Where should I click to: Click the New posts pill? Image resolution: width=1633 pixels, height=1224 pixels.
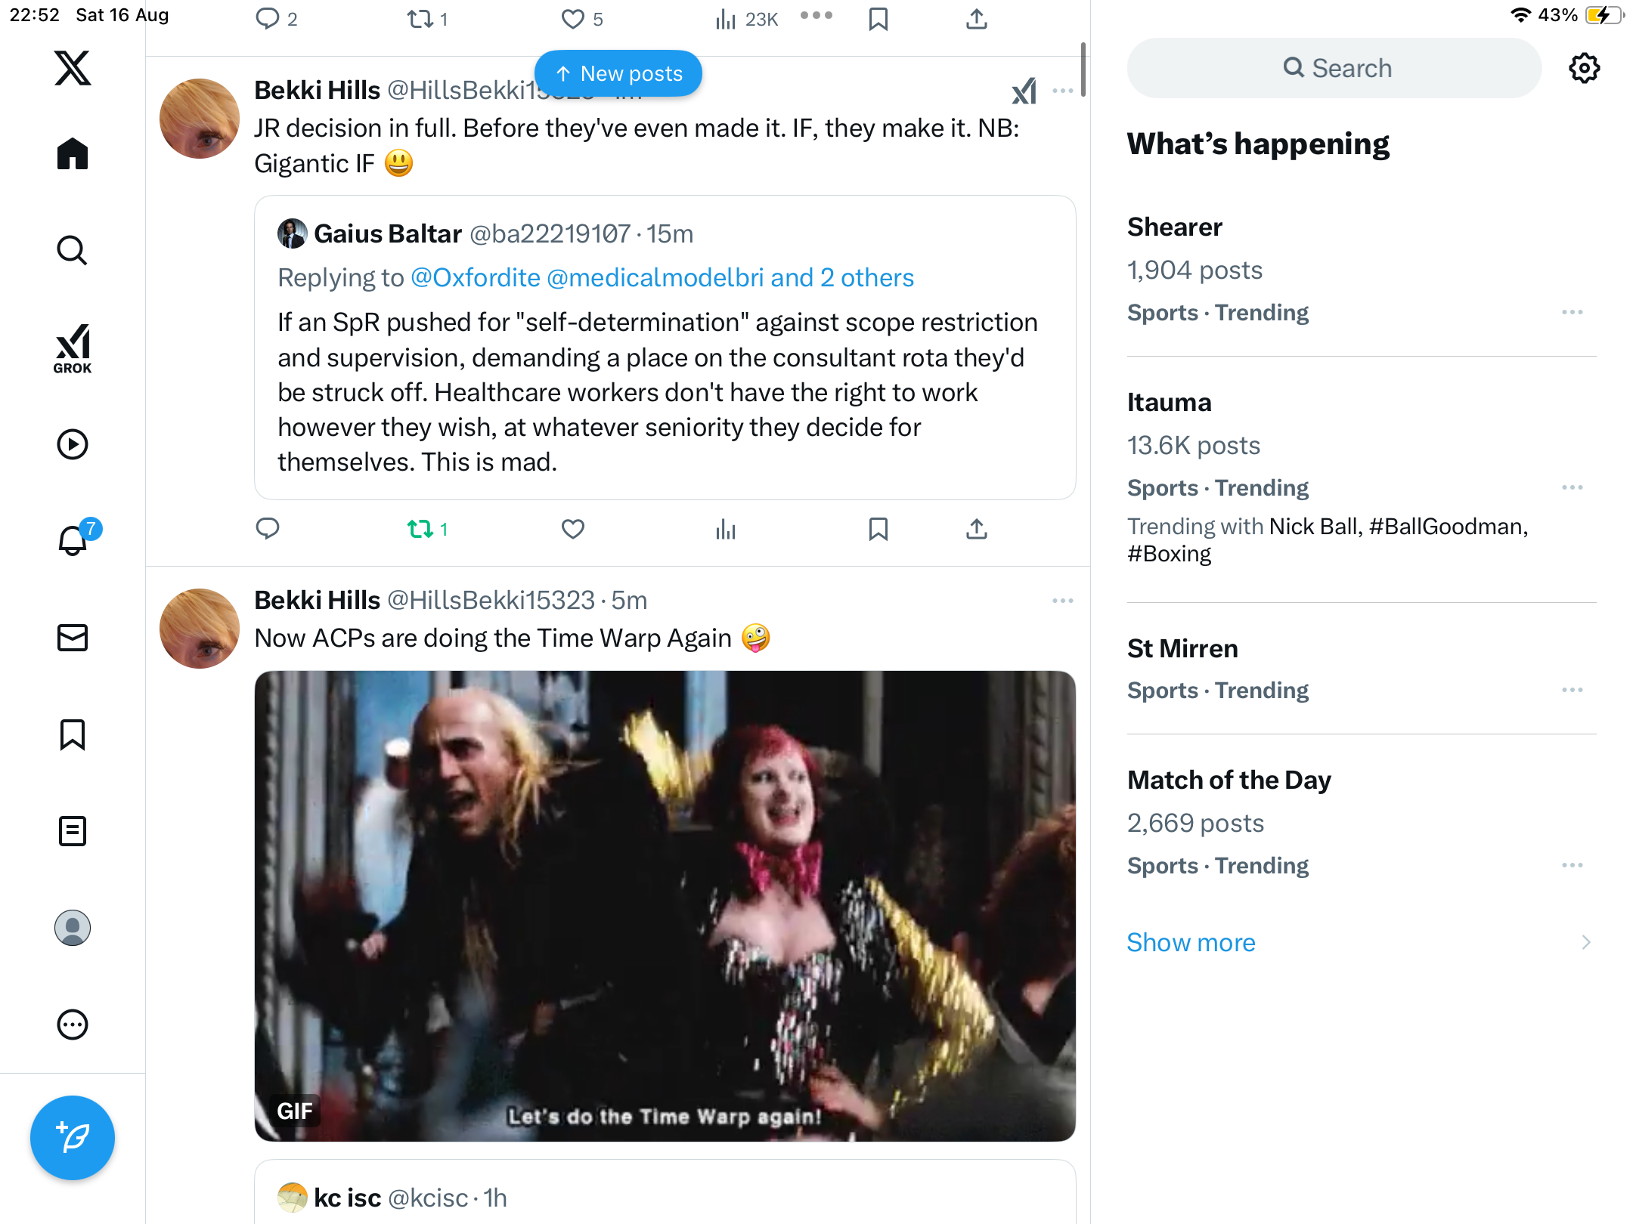618,73
